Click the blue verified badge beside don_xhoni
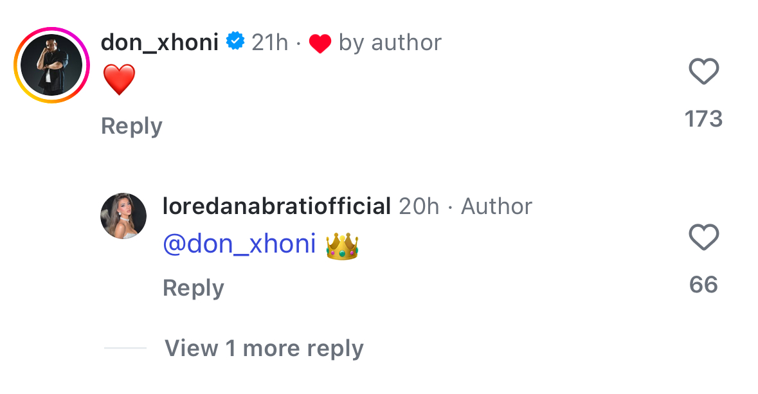The width and height of the screenshot is (758, 394). point(235,42)
